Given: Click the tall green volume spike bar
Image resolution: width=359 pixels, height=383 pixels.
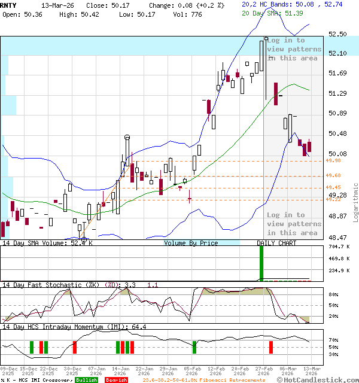Looking at the screenshot, I should pos(261,263).
